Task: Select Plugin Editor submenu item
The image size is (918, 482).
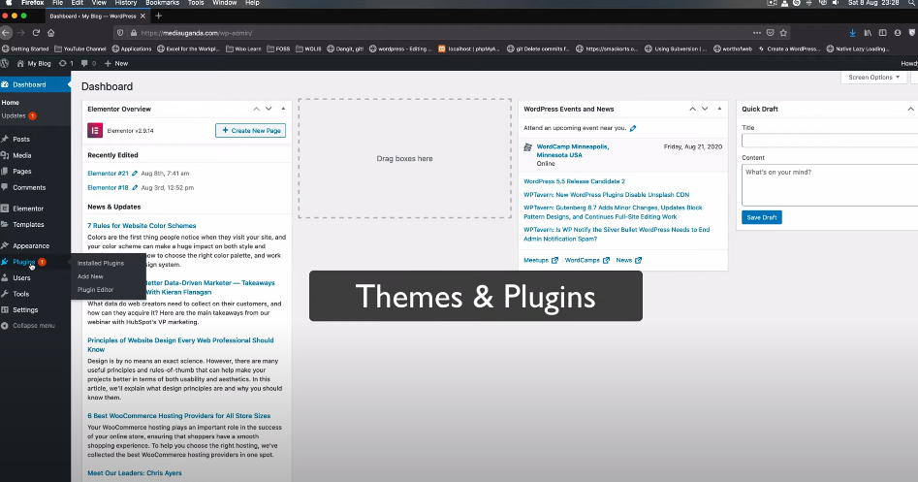Action: point(95,290)
